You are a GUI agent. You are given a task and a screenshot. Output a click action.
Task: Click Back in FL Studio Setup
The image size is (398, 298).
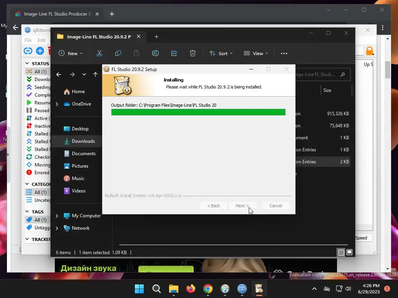point(213,206)
